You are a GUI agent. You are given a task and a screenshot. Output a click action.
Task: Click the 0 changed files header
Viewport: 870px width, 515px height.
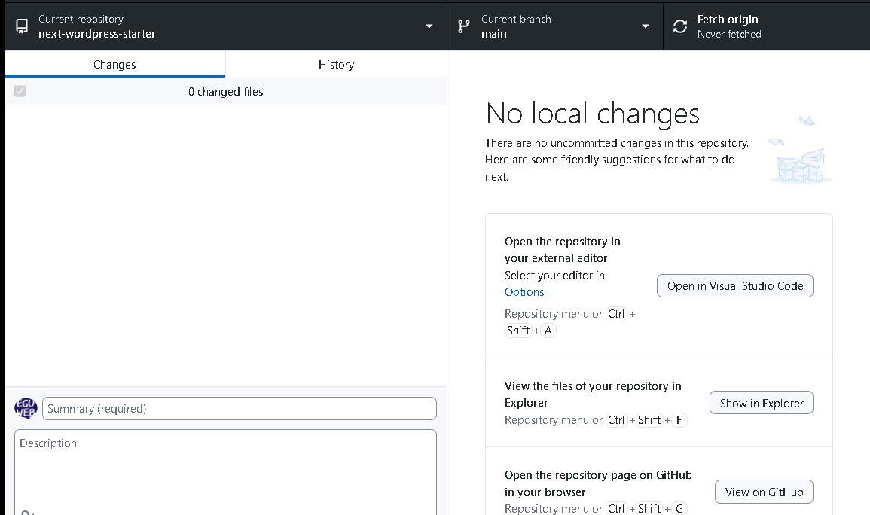point(225,92)
